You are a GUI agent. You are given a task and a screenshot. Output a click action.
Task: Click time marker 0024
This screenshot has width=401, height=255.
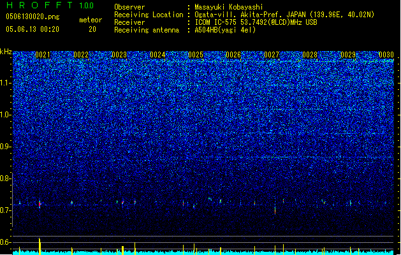pos(157,55)
